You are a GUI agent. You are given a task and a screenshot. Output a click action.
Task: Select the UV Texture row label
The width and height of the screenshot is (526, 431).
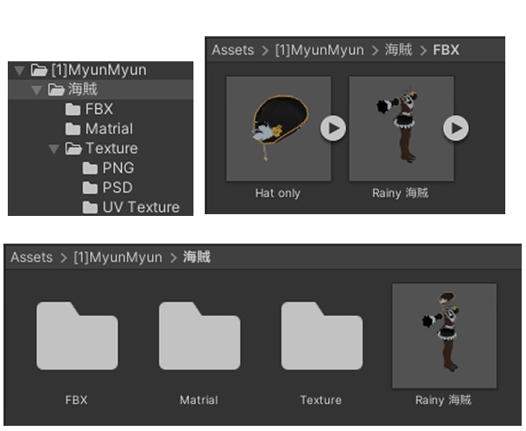point(142,207)
